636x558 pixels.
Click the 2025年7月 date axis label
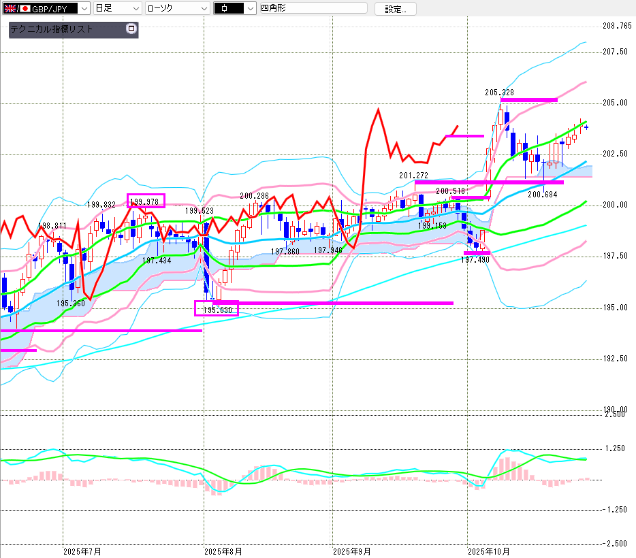click(x=82, y=551)
